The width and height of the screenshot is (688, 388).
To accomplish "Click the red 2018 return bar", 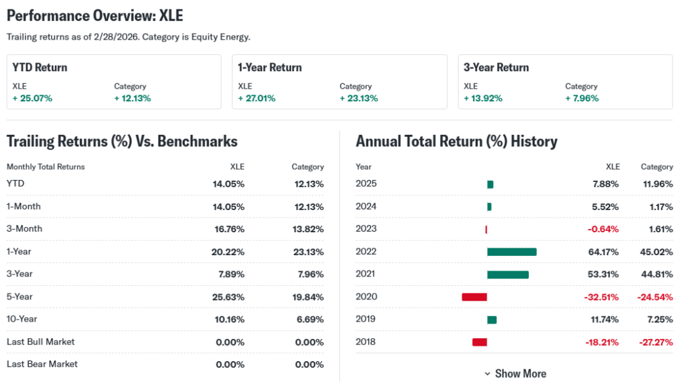I will (479, 342).
